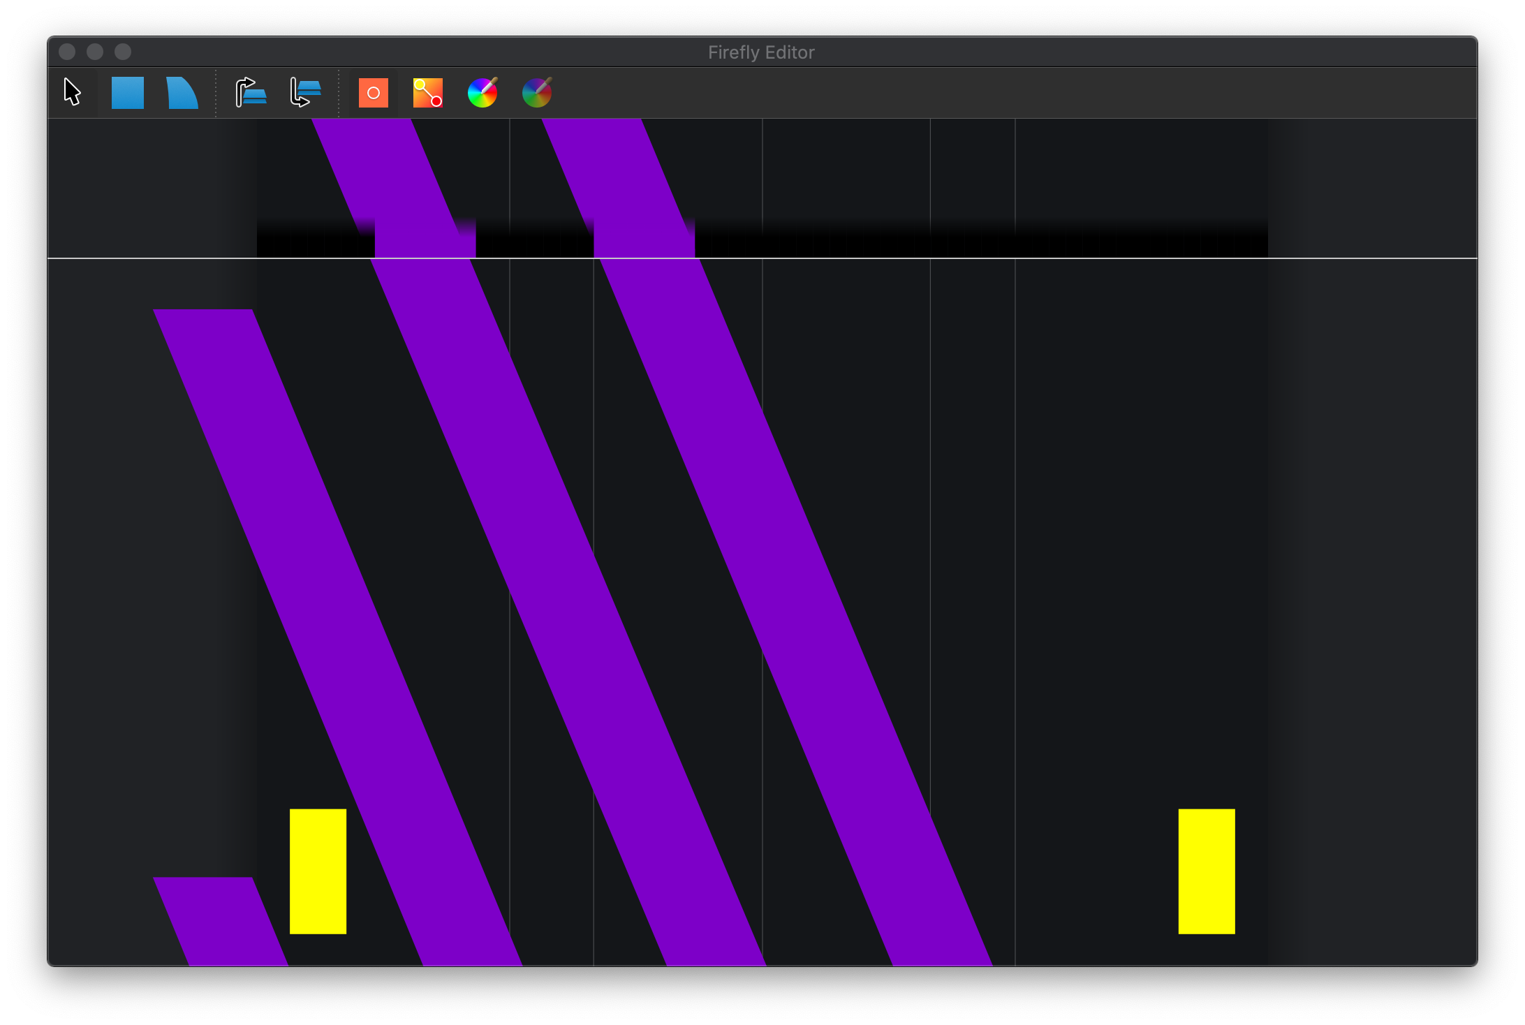Choose the two-point gradient fill tool
Viewport: 1525px width, 1025px height.
pyautogui.click(x=428, y=93)
